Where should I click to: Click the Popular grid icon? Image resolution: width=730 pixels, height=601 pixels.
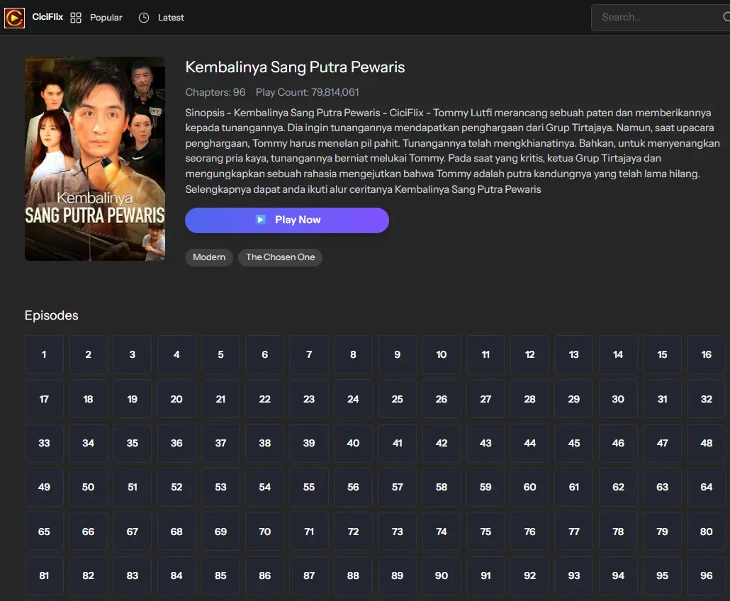[x=77, y=18]
